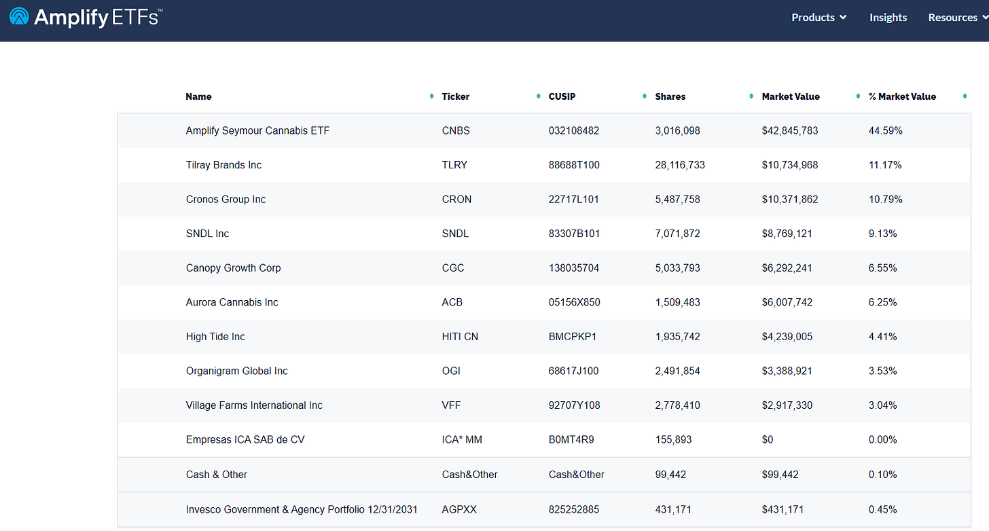Click the OGI ticker cell

(451, 371)
